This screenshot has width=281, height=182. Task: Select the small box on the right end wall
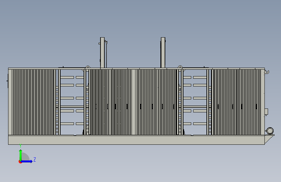[x=266, y=112]
